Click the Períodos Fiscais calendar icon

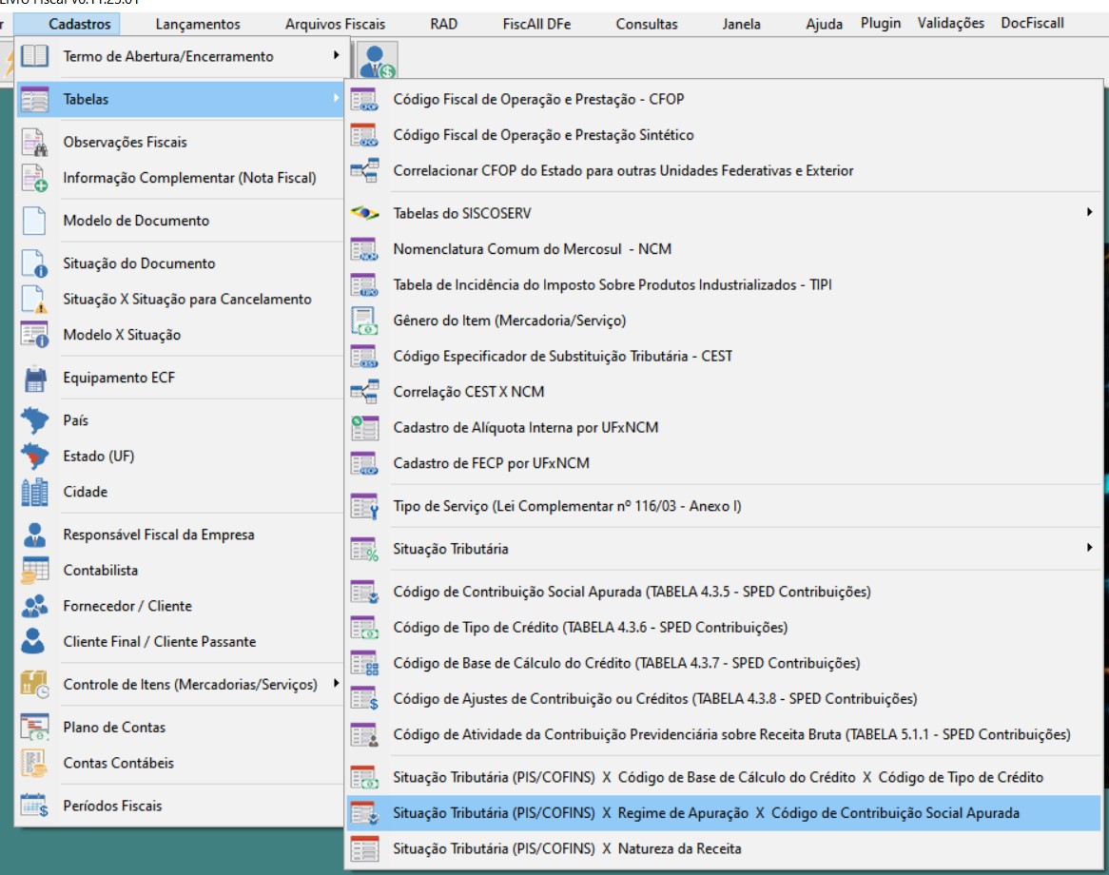(34, 806)
